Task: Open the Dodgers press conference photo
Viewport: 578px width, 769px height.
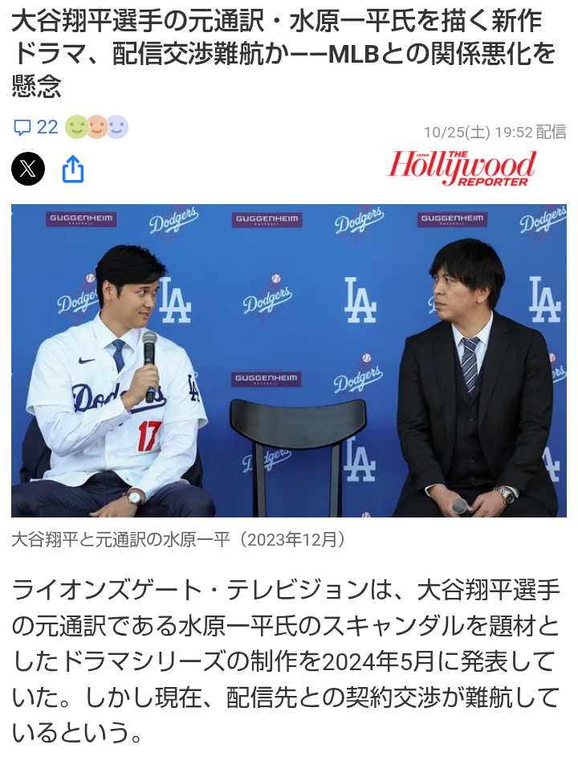Action: (x=289, y=361)
